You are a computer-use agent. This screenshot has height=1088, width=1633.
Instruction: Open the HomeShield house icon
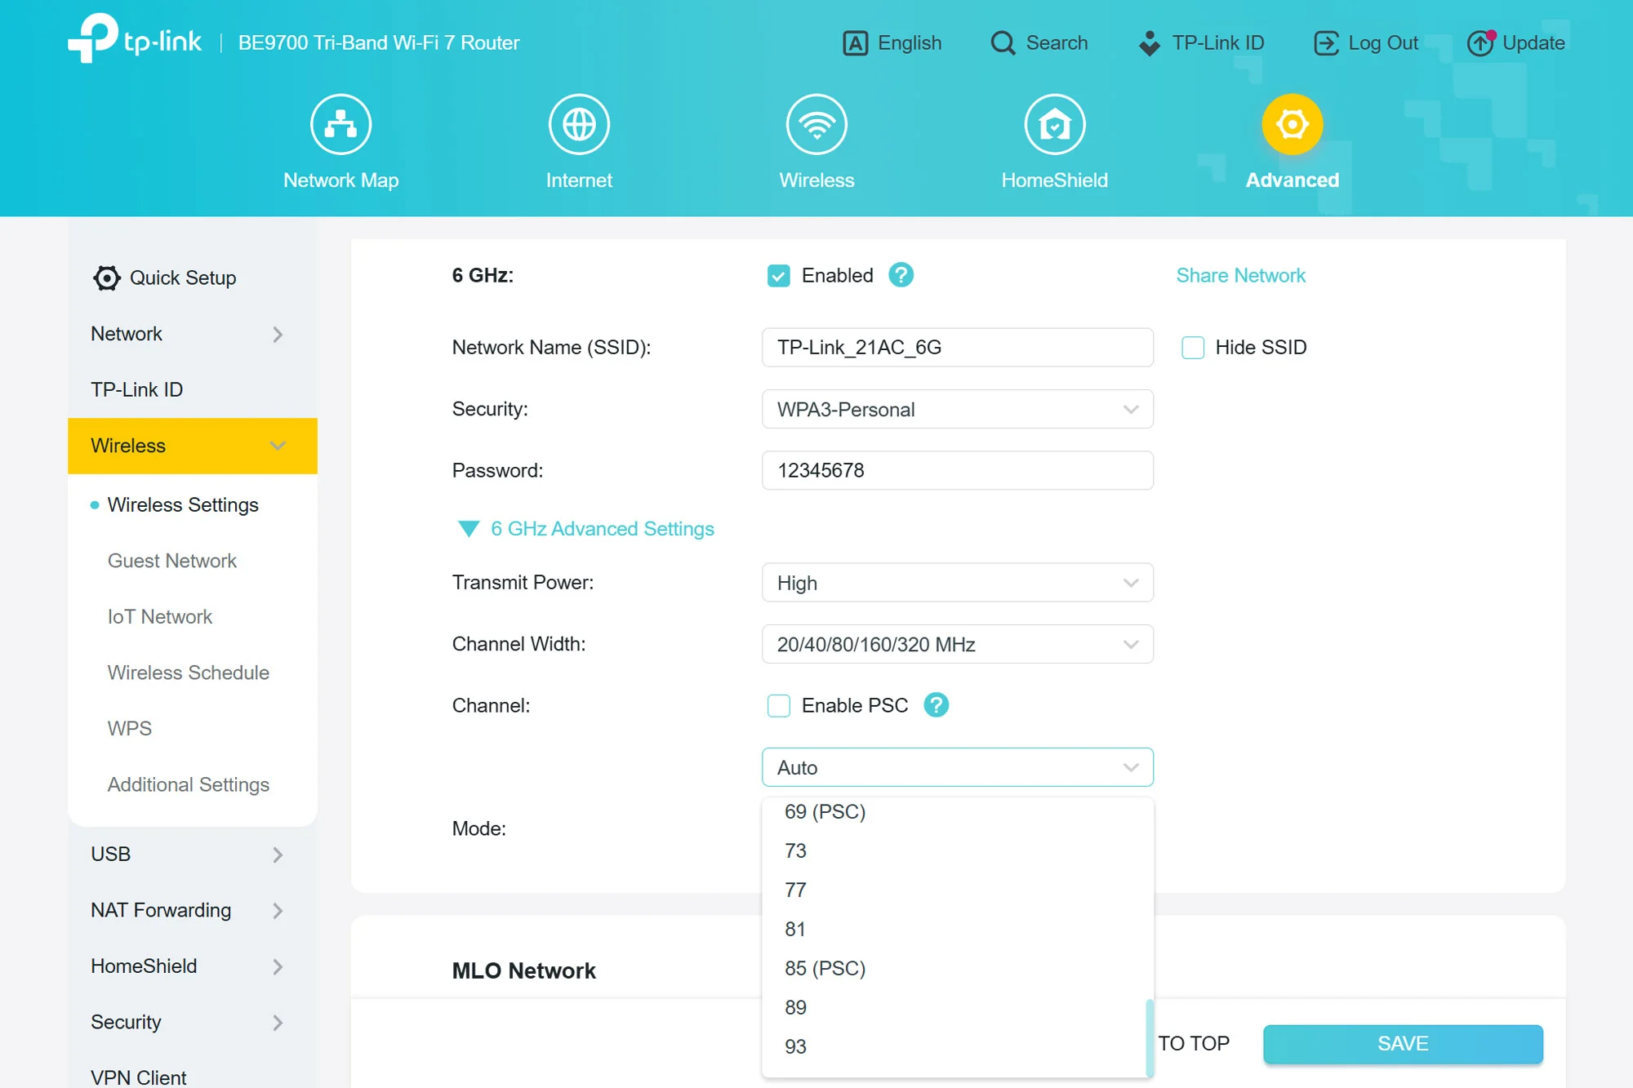(x=1055, y=124)
